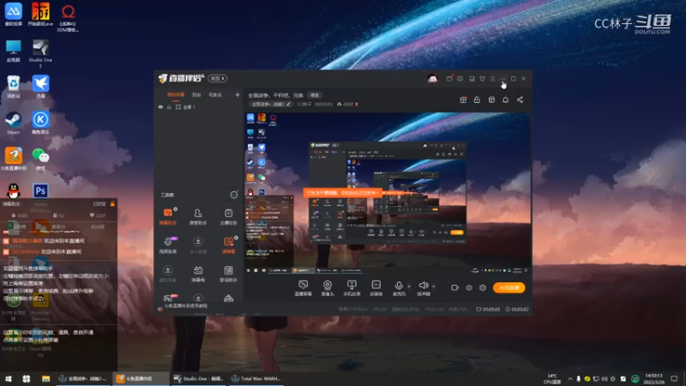Click the streamer avatar

point(432,79)
